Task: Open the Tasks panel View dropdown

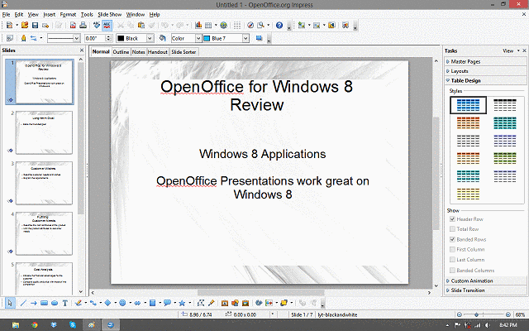Action: pos(511,50)
